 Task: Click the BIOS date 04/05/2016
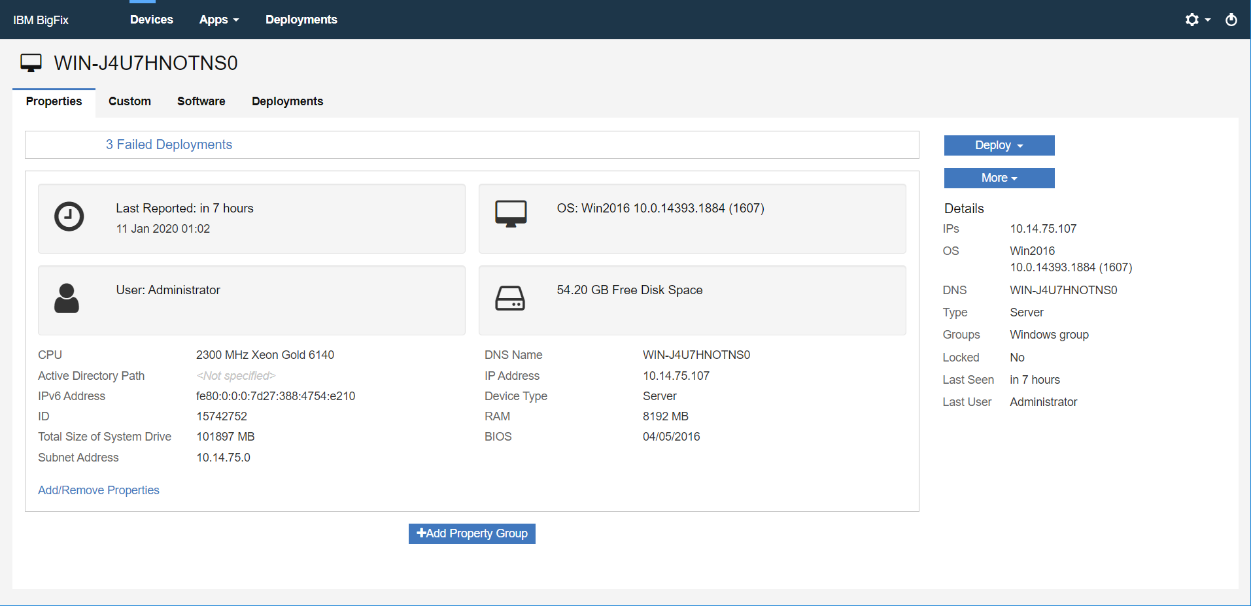pyautogui.click(x=672, y=437)
